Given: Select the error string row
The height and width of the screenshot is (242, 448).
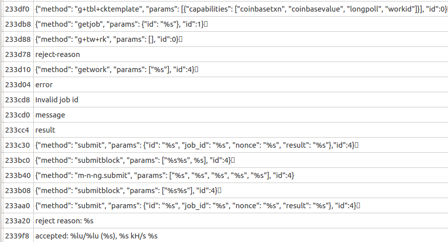Looking at the screenshot, I should click(x=44, y=85).
